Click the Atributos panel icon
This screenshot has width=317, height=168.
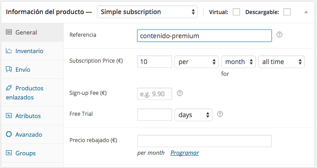point(9,115)
